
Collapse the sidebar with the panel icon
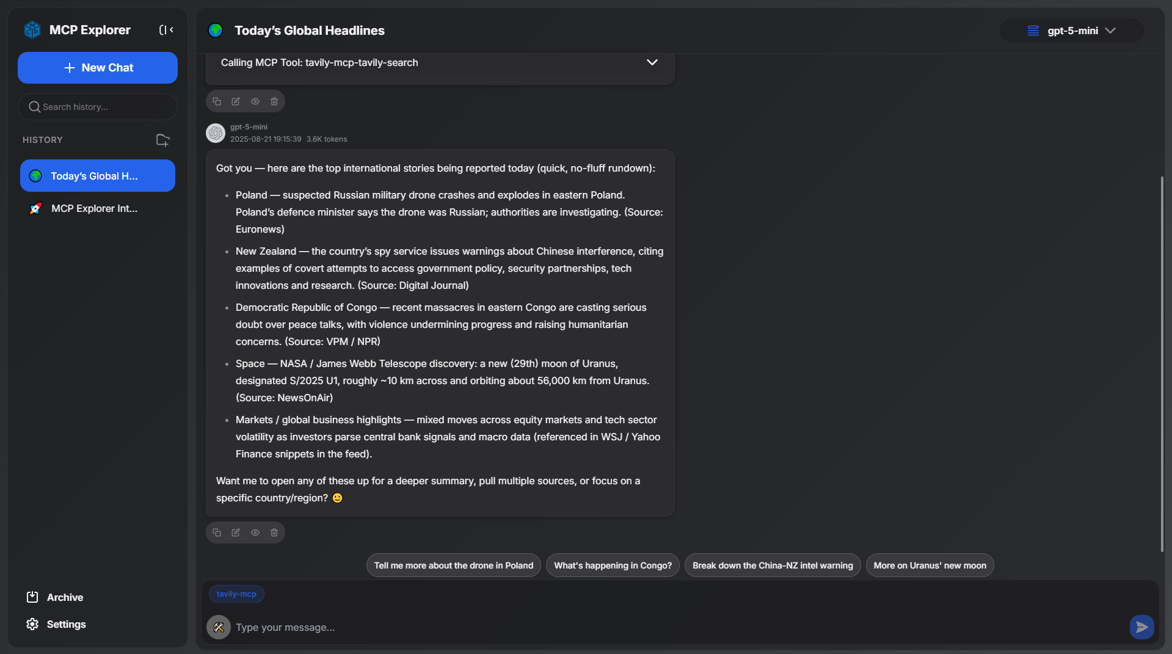[x=166, y=30]
